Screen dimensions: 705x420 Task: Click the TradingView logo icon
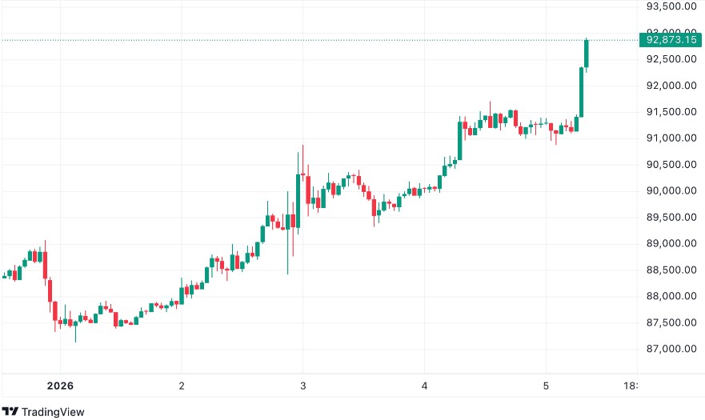tap(11, 411)
